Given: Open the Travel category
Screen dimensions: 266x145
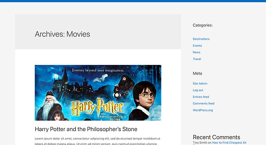Looking at the screenshot, I should coord(197,59).
